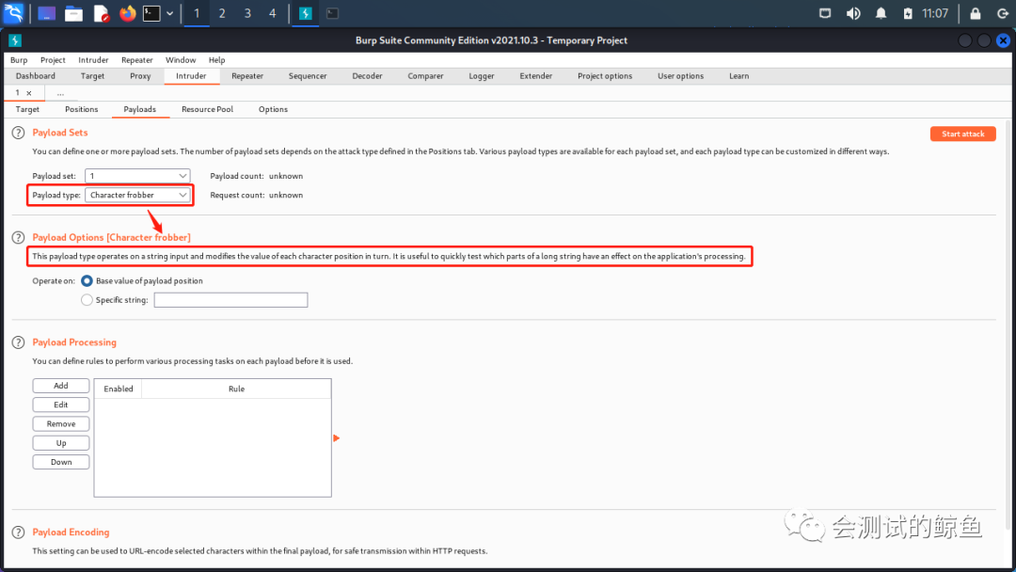Screen dimensions: 1016x572
Task: Click the display settings tray icon
Action: pos(825,13)
